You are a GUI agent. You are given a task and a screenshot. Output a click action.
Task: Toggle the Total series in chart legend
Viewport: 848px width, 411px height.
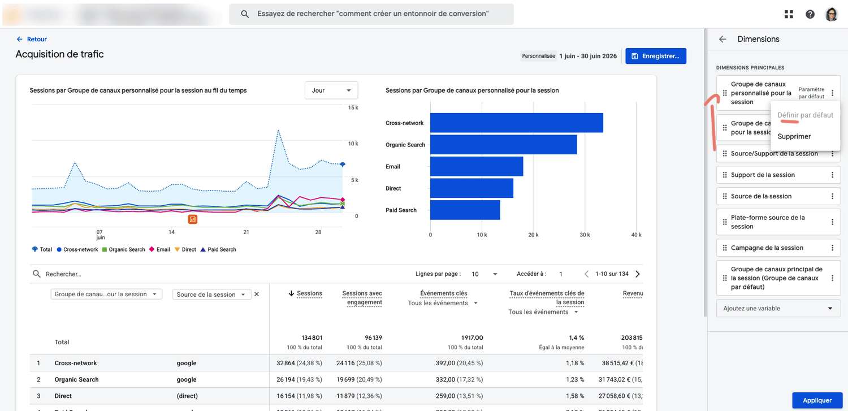[42, 249]
